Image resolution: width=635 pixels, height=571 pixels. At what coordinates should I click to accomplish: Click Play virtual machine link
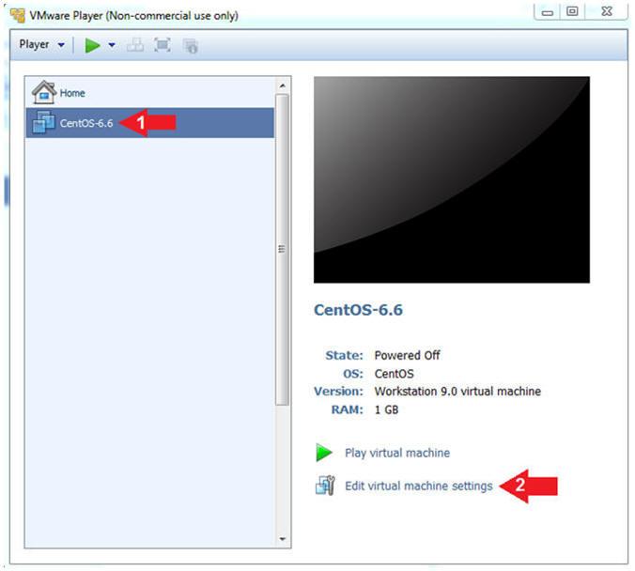(396, 453)
